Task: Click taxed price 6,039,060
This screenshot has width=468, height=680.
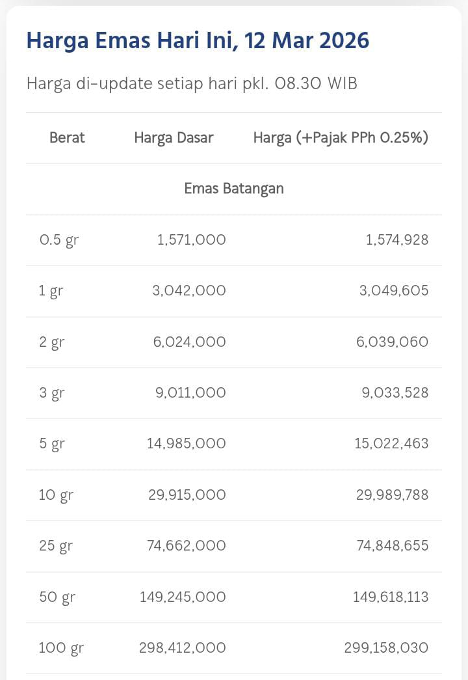Action: point(392,342)
